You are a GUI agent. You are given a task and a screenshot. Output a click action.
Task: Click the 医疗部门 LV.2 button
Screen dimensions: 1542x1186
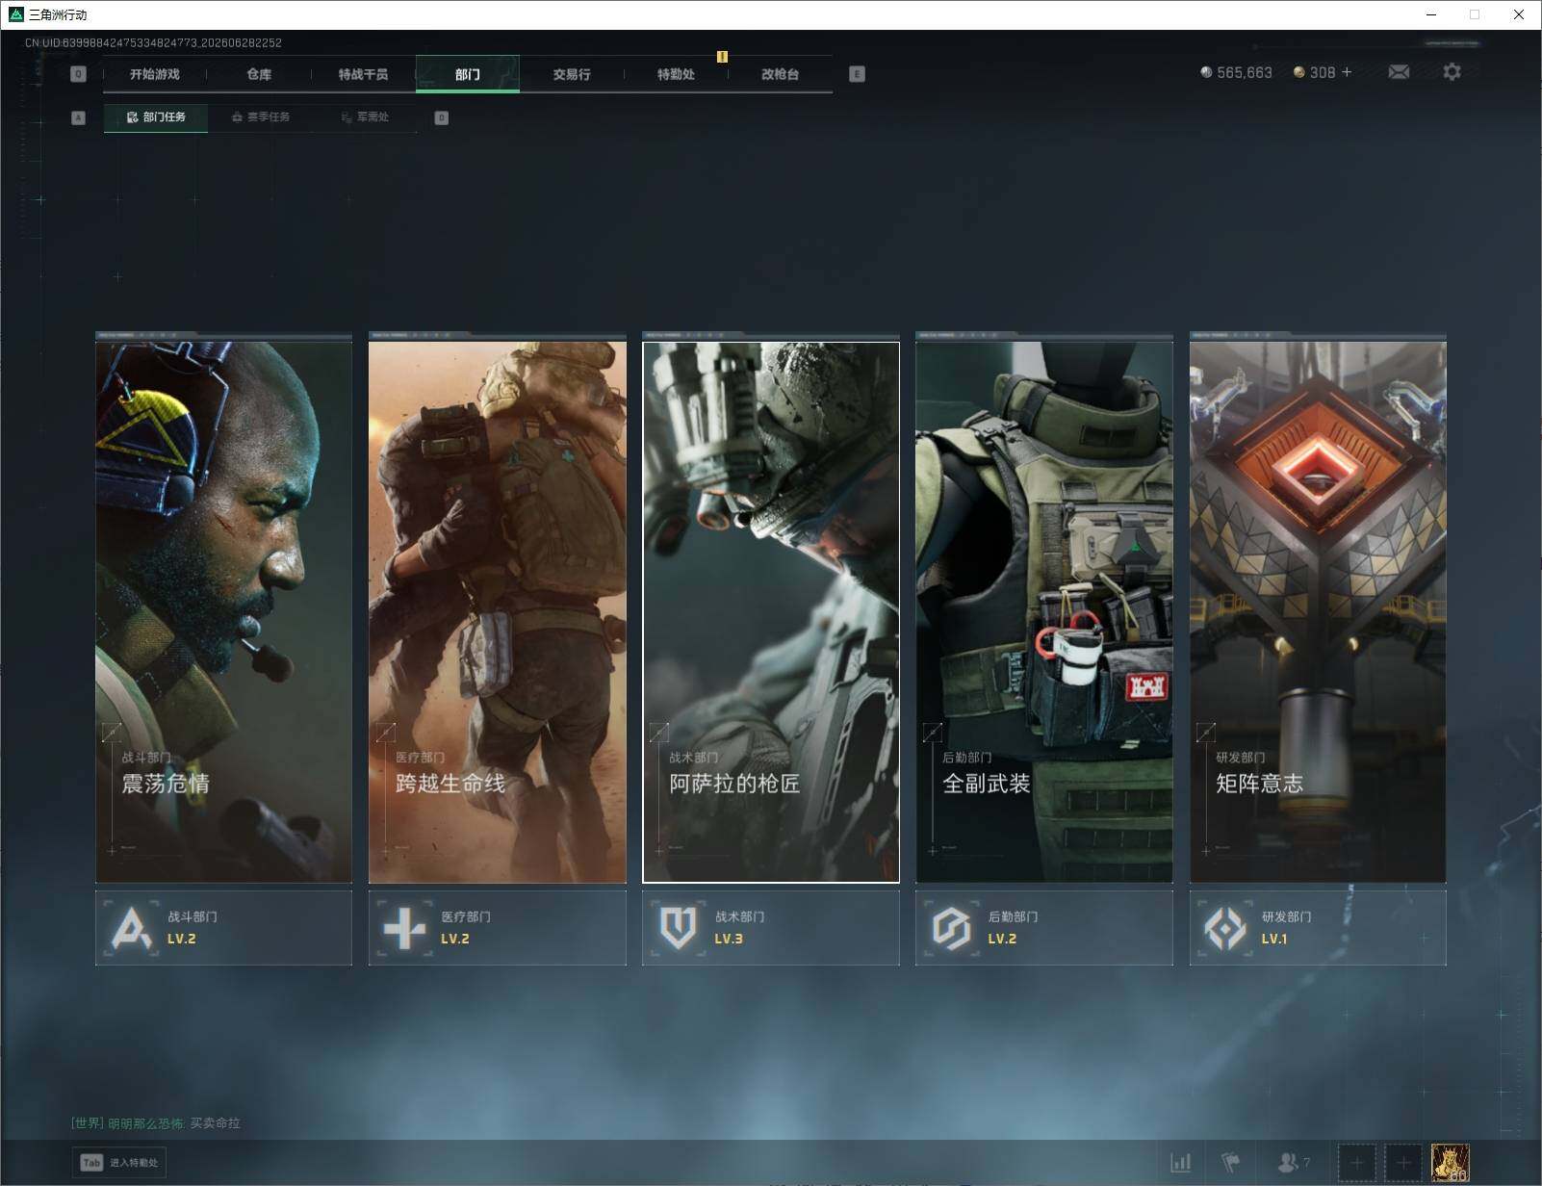(x=497, y=928)
